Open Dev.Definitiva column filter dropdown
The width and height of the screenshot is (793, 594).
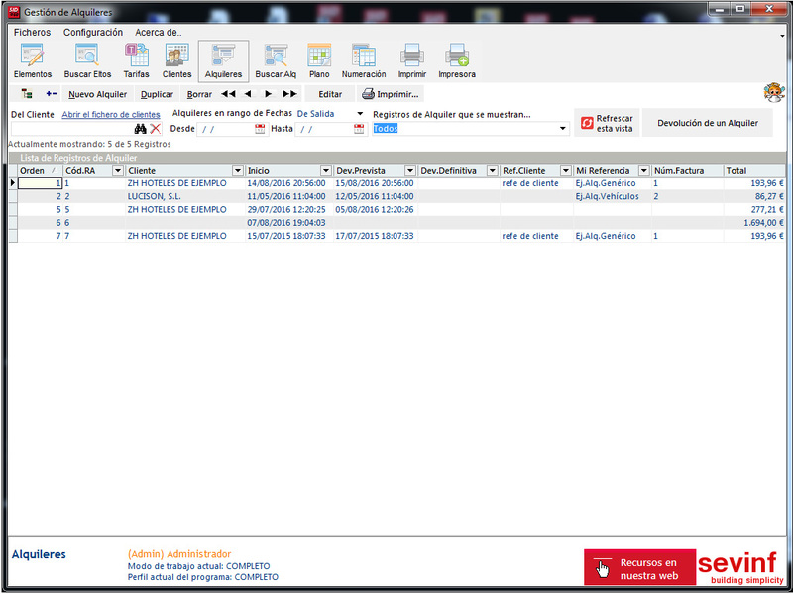click(x=492, y=171)
